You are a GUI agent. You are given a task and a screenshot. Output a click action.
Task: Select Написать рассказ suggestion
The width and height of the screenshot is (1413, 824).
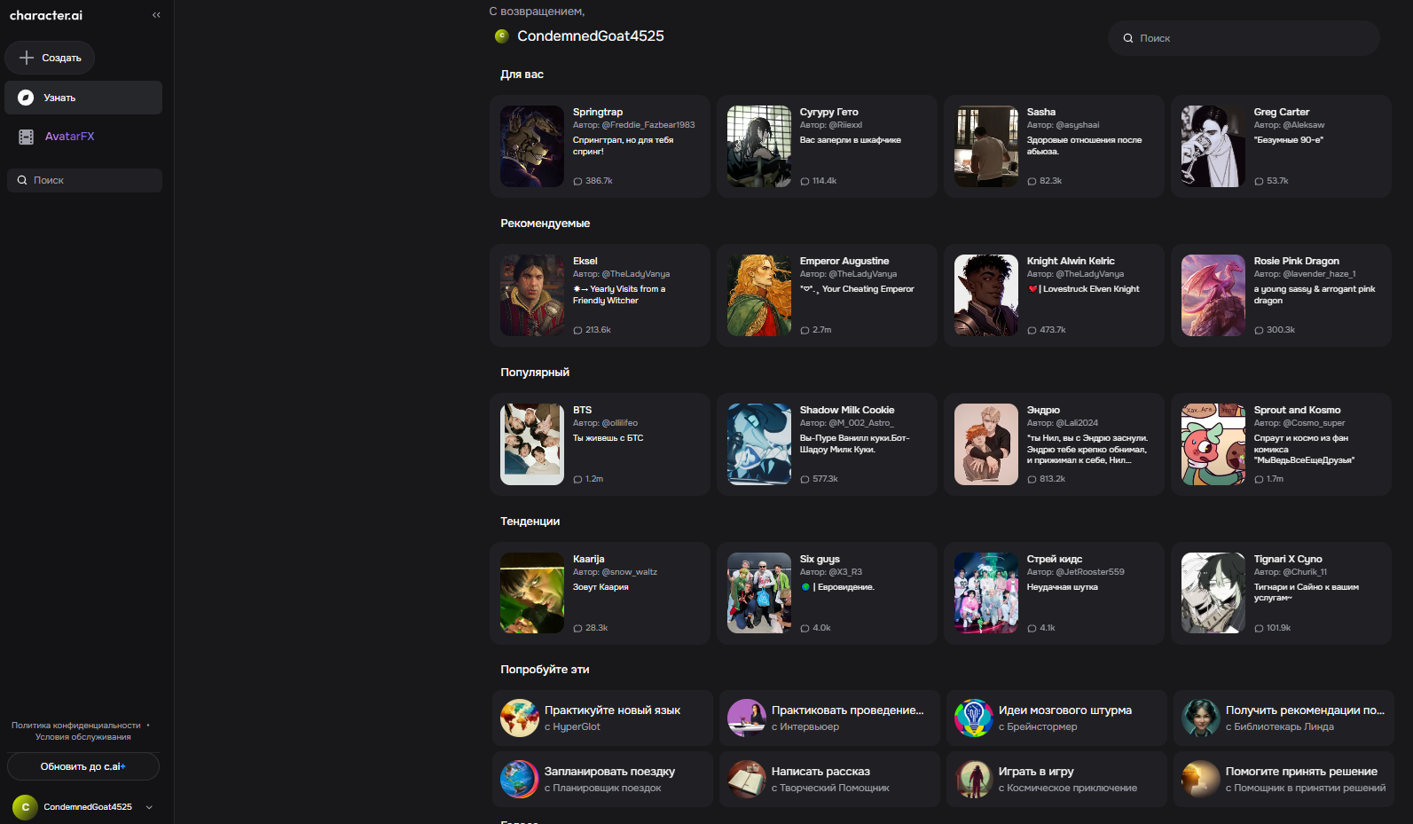829,780
